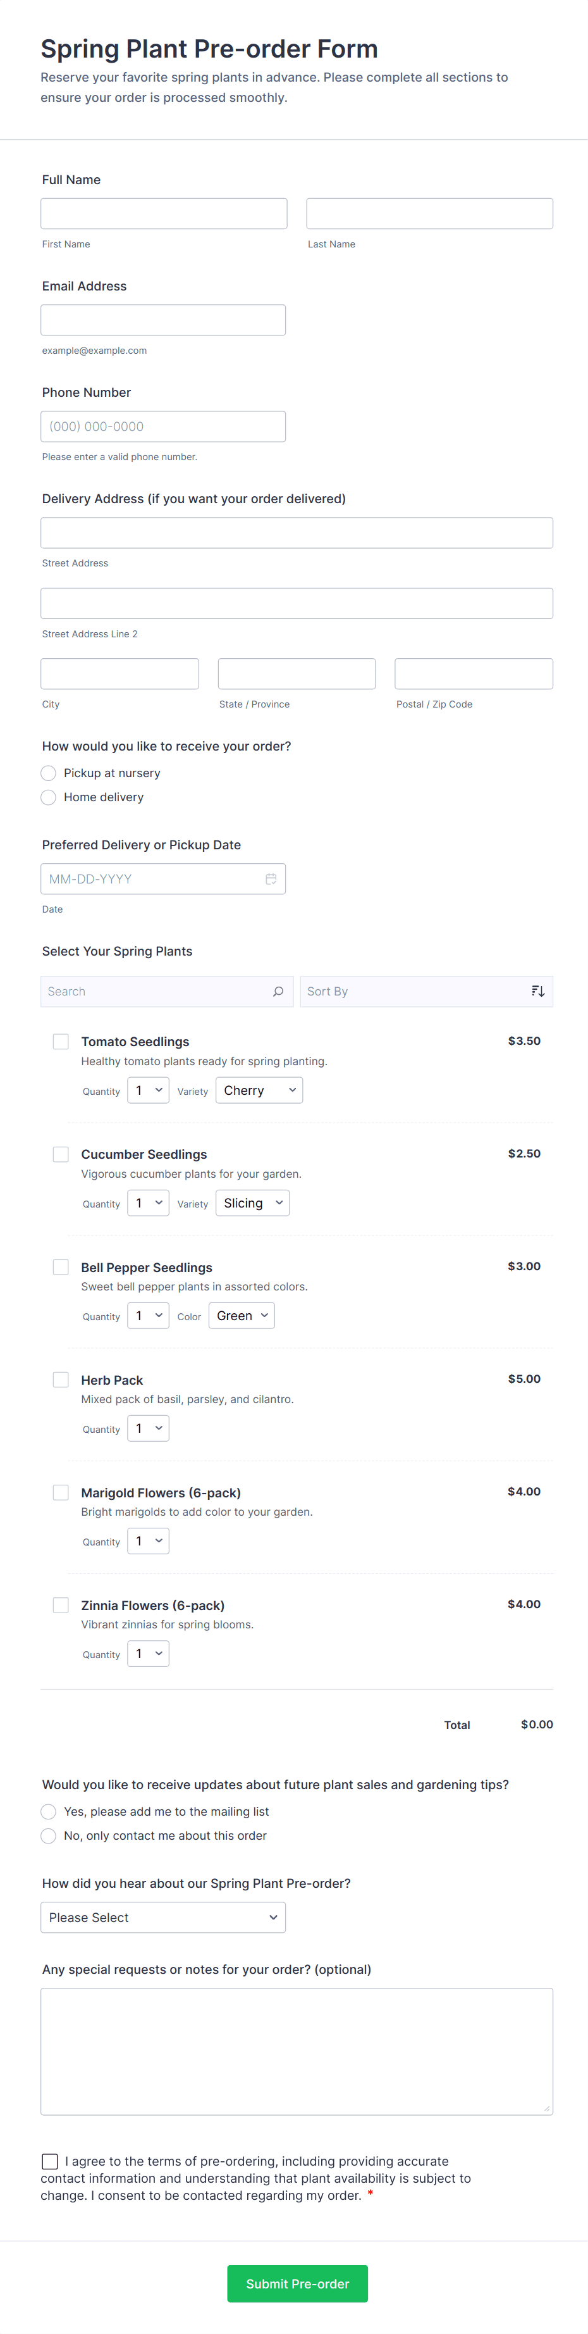The height and width of the screenshot is (2334, 588).
Task: Click the Sort By order icon
Action: [x=538, y=991]
